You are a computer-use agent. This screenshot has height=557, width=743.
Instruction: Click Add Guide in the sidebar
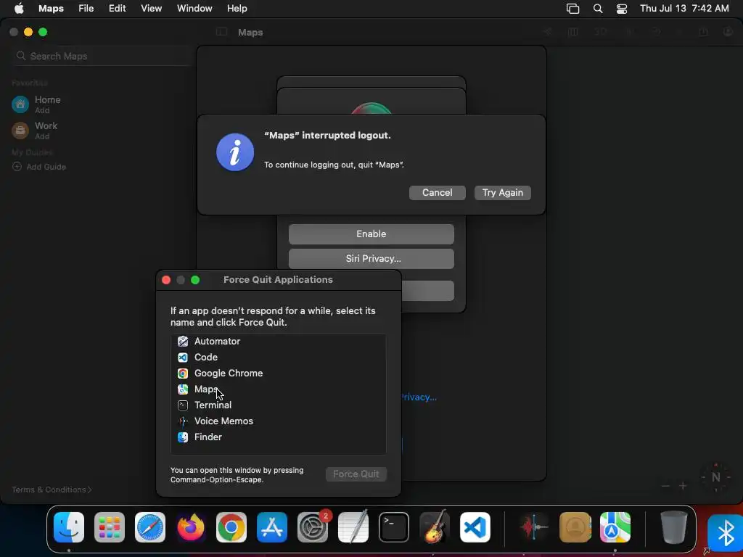tap(39, 167)
